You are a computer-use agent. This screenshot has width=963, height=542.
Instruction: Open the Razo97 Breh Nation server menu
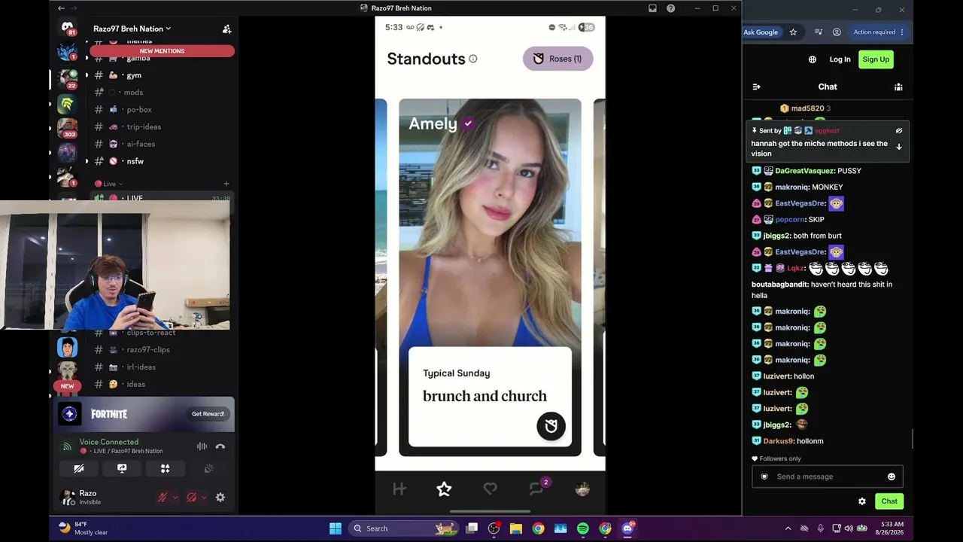coord(132,29)
